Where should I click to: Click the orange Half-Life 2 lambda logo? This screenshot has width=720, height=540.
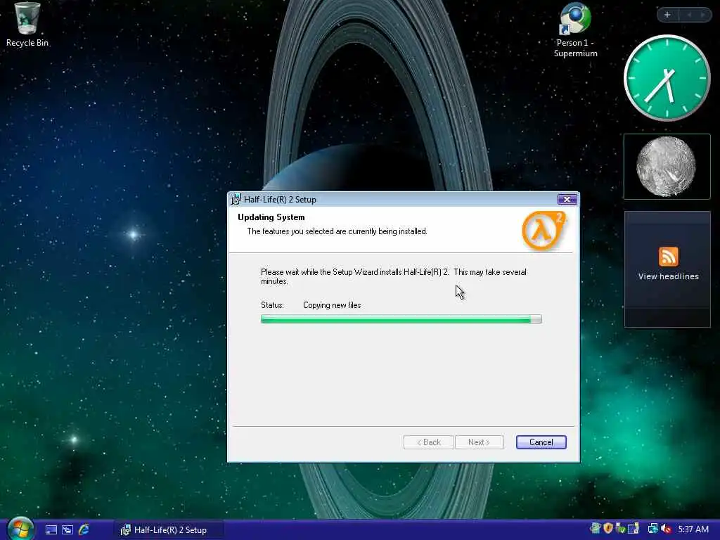tap(544, 230)
